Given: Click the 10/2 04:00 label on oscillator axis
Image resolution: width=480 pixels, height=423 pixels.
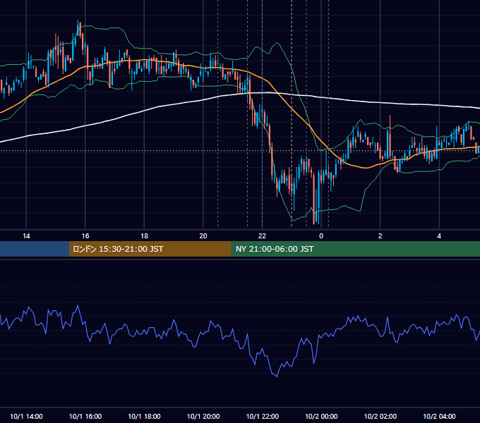Looking at the screenshot, I should [439, 416].
